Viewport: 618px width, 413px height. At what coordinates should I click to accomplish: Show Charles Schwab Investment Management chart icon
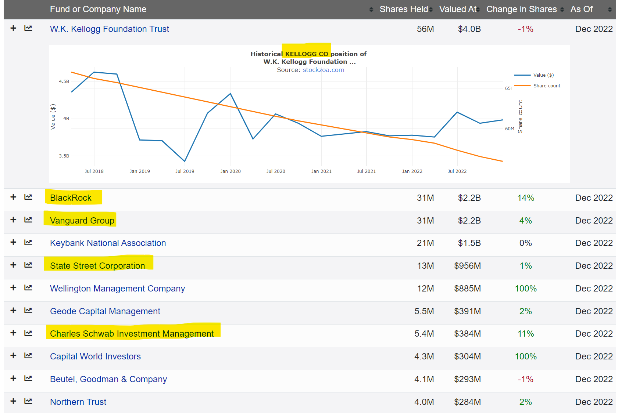tap(28, 333)
